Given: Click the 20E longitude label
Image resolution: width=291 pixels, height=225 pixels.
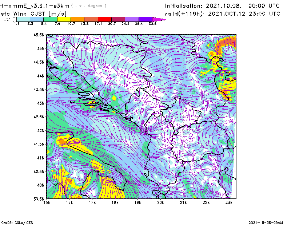Looking at the screenshot, I should [x=160, y=202].
